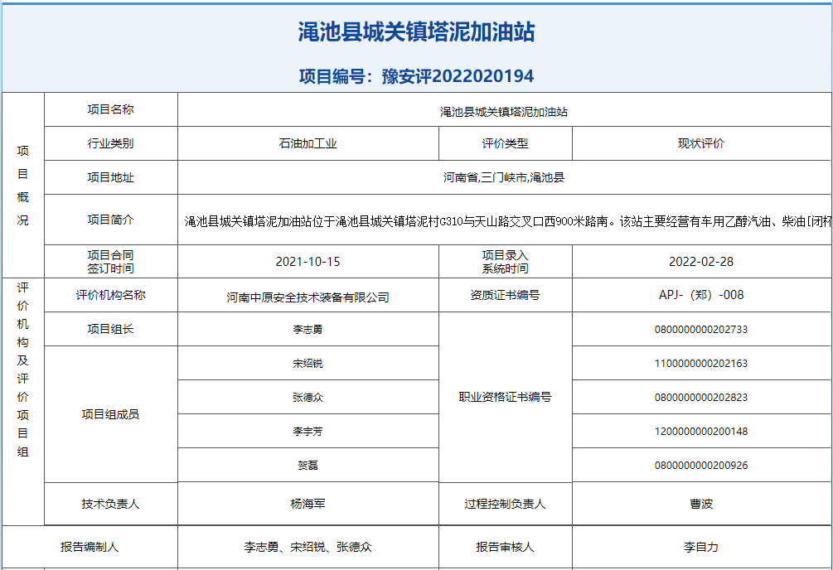Select the 评价机构名称 label
The image size is (833, 570).
pos(110,296)
